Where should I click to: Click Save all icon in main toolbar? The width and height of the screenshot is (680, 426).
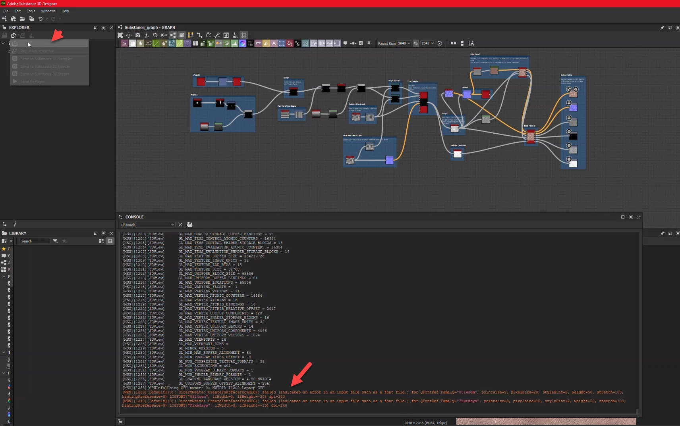(31, 19)
